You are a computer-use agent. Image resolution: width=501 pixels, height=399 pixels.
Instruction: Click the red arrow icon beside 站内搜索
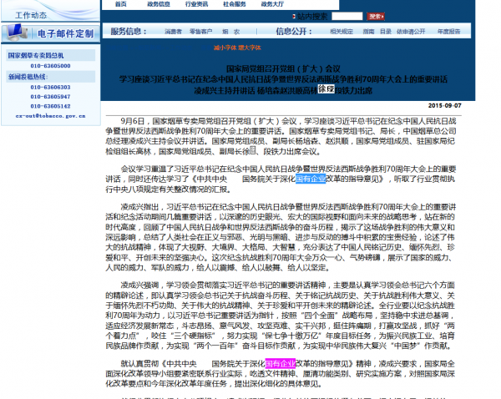click(294, 17)
